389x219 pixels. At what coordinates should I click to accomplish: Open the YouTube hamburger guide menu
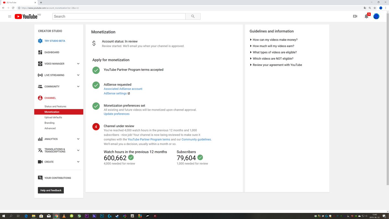10,16
